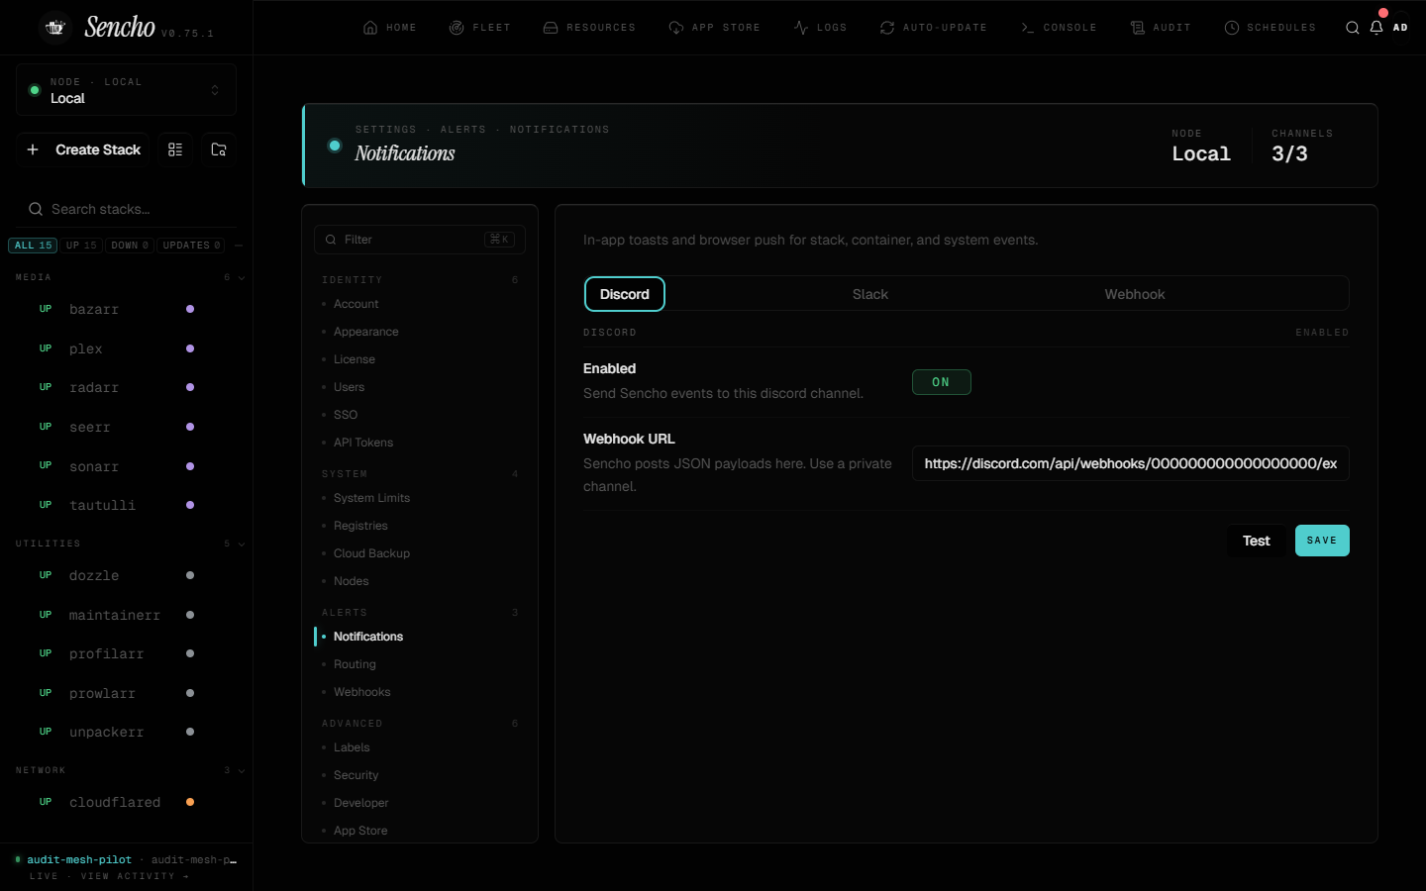This screenshot has height=891, width=1426.
Task: Toggle the Discord Enabled ON switch
Action: [x=942, y=382]
